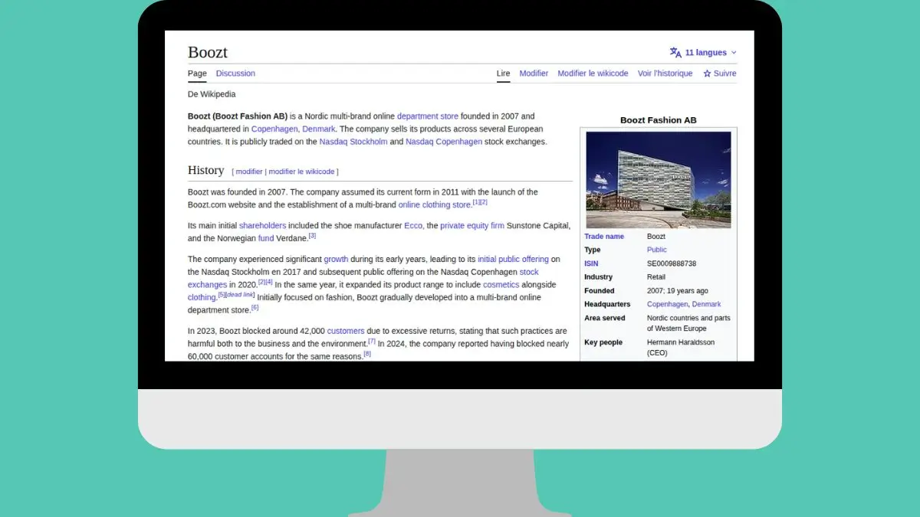Follow the growth link
The width and height of the screenshot is (920, 517).
[x=336, y=260]
